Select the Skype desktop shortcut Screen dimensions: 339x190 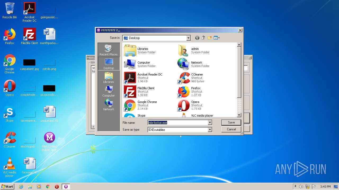tap(10, 114)
